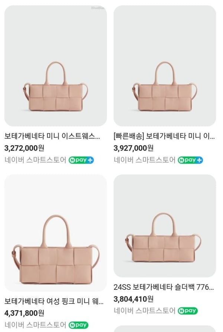Select the 4,371,800원 price
This screenshot has height=332, width=223.
[x=24, y=313]
